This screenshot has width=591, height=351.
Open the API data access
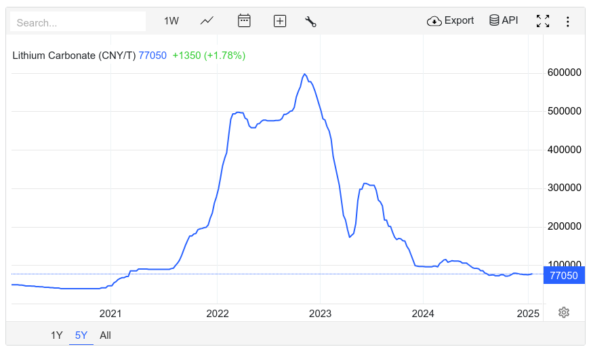click(x=504, y=20)
